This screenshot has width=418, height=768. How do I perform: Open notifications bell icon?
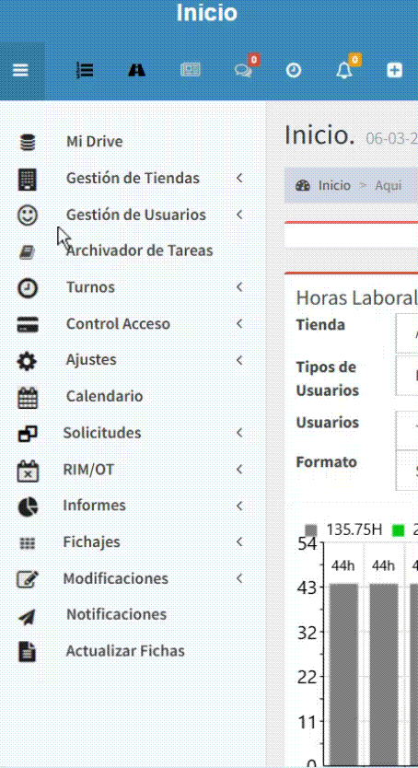(344, 71)
